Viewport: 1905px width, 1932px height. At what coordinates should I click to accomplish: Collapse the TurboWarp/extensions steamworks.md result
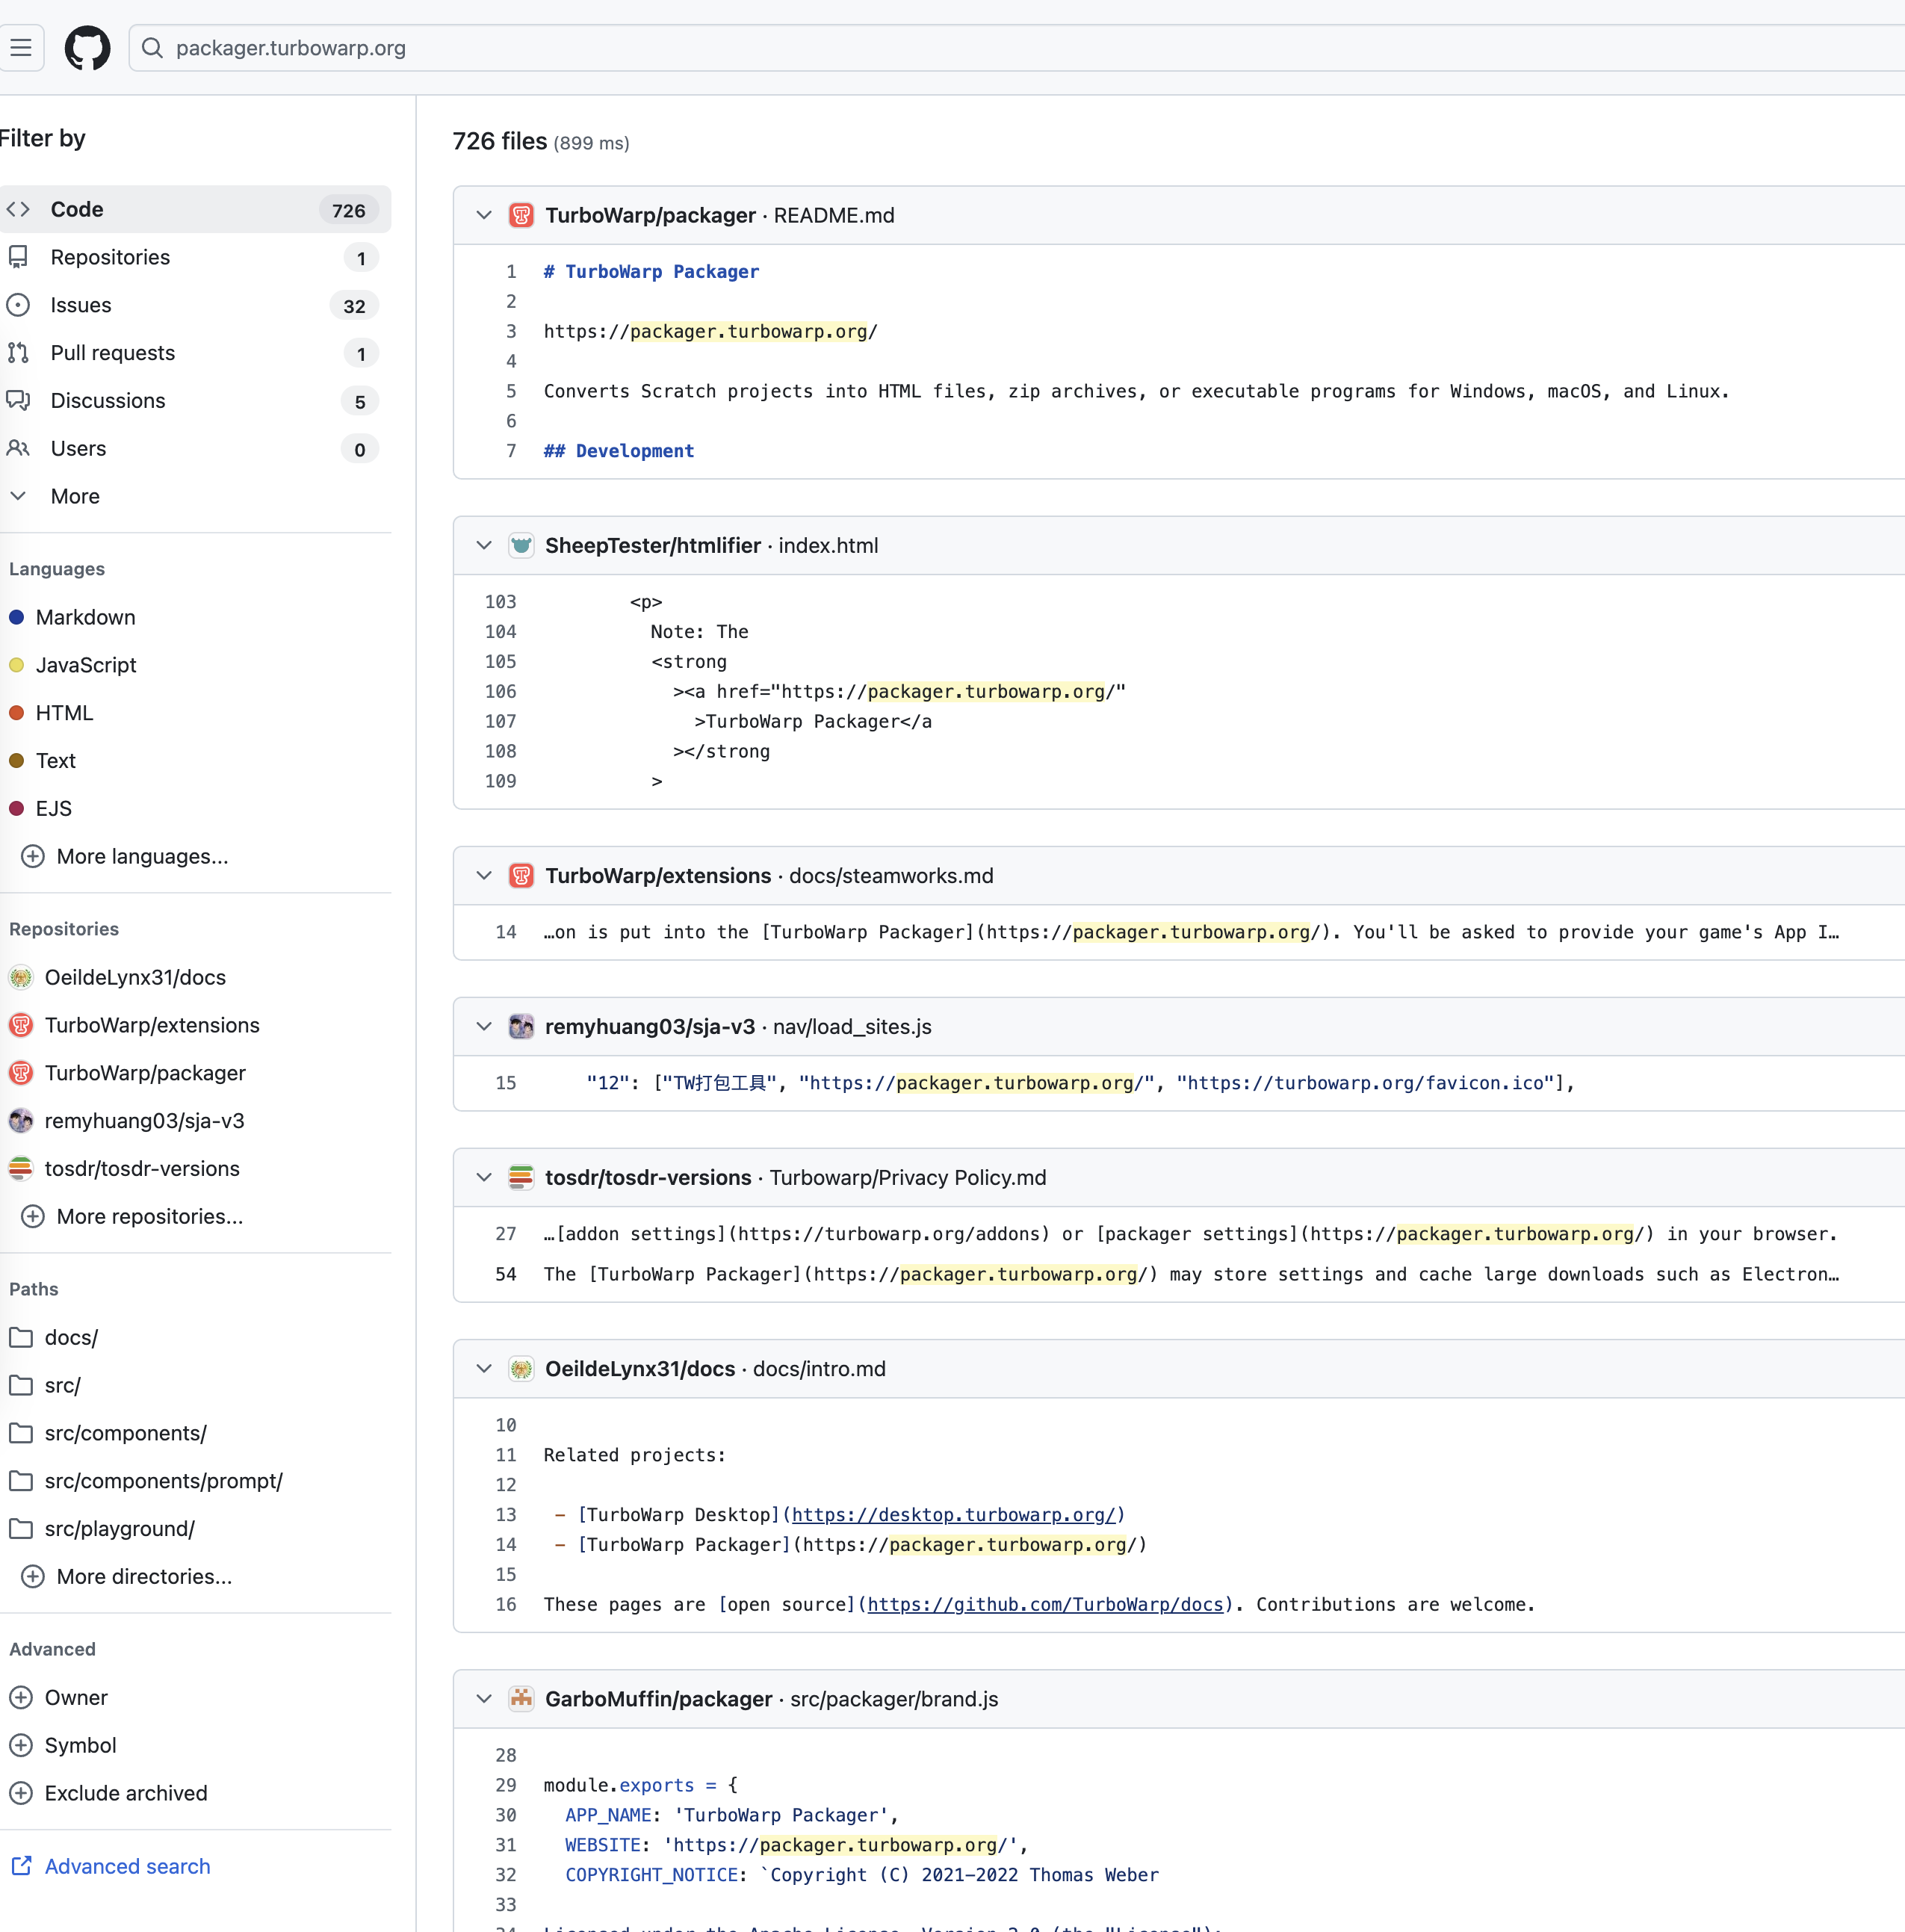(484, 875)
